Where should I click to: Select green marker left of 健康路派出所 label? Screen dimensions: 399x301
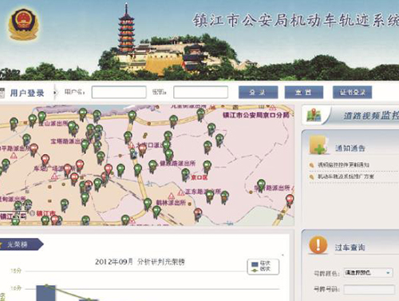[x=152, y=166]
